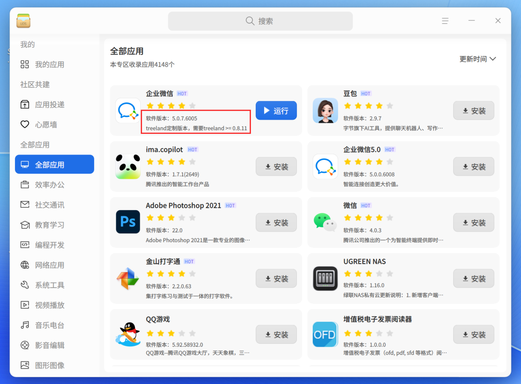Click the ima.copilot panda icon
The image size is (521, 384).
[x=128, y=167]
